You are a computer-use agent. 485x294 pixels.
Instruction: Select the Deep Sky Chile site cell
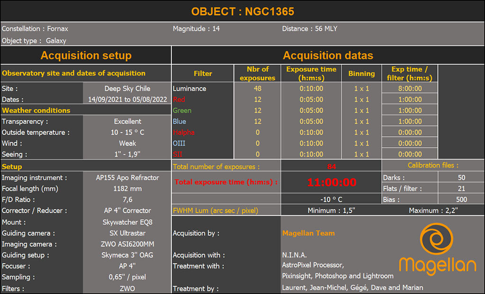coord(127,89)
